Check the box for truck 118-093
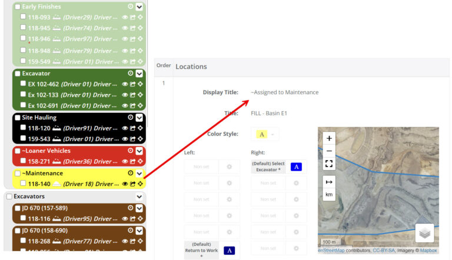Viewport: 452px width, 260px height. tap(24, 16)
